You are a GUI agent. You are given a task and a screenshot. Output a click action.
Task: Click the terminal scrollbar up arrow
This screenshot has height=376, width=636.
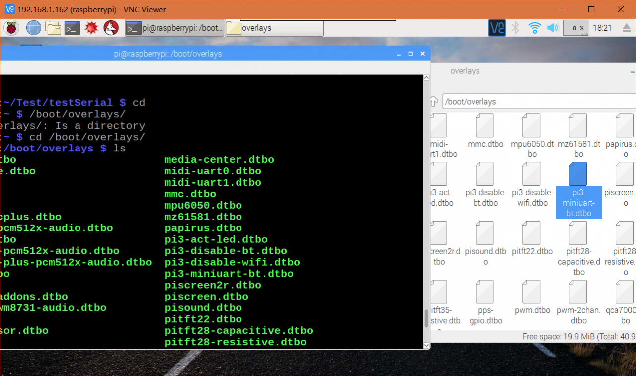point(426,78)
